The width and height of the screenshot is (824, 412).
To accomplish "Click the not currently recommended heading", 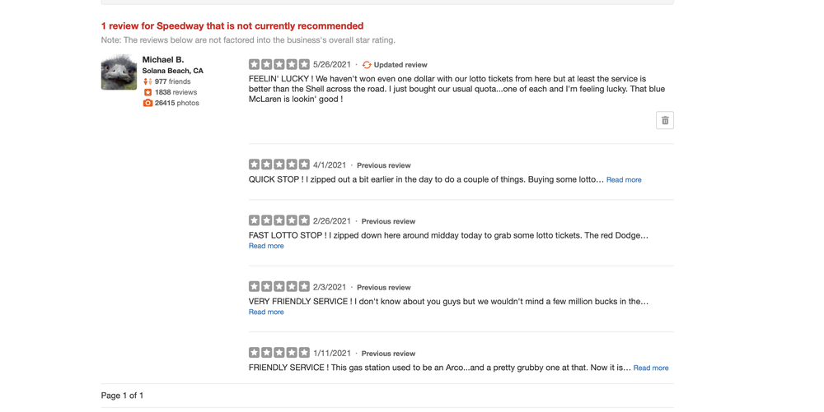I will coord(232,25).
